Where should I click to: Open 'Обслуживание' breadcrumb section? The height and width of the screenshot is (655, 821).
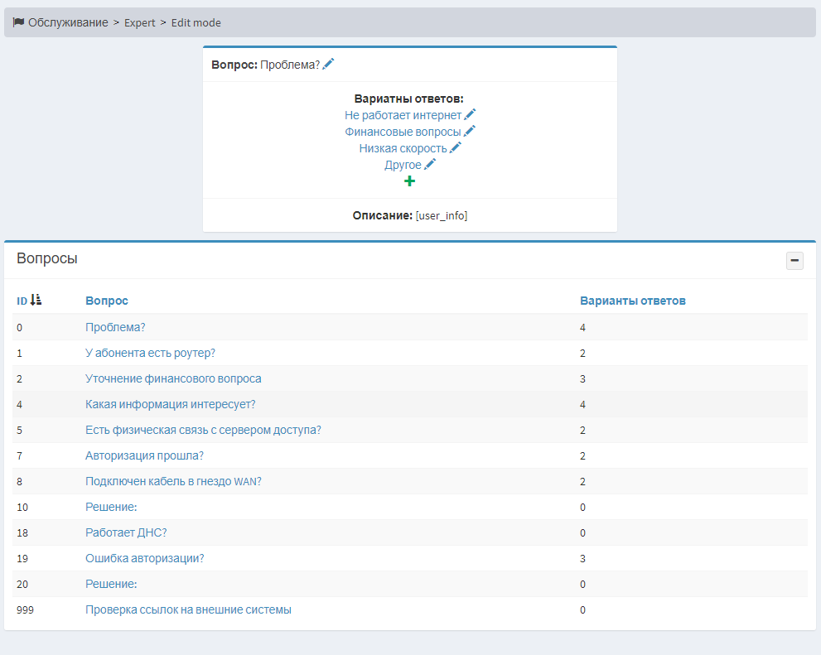[68, 22]
